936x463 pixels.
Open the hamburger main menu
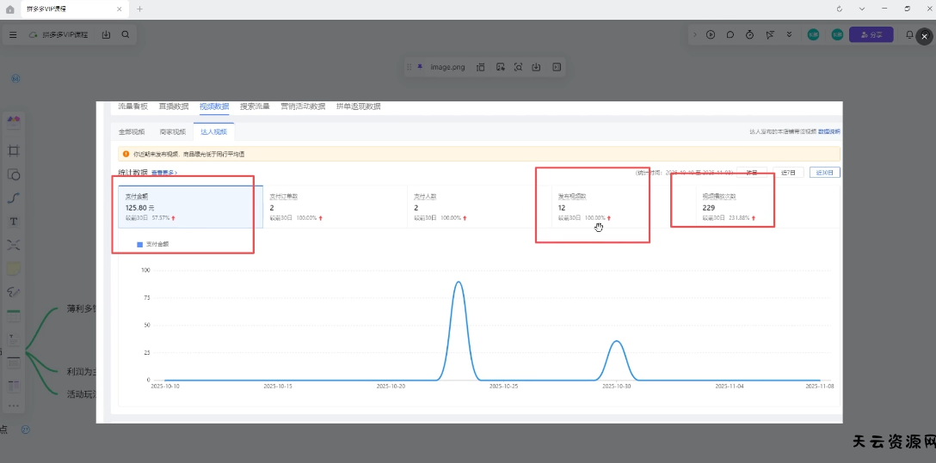pos(13,35)
